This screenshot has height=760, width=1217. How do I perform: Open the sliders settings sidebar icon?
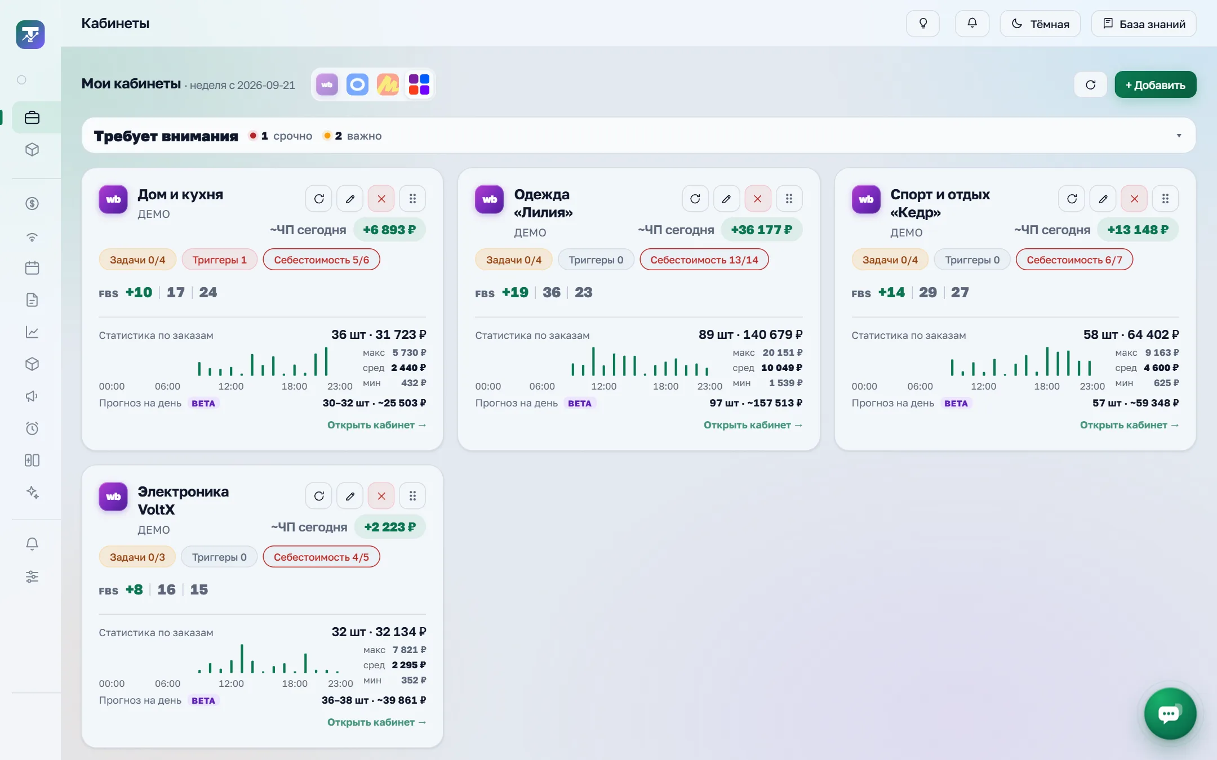32,576
